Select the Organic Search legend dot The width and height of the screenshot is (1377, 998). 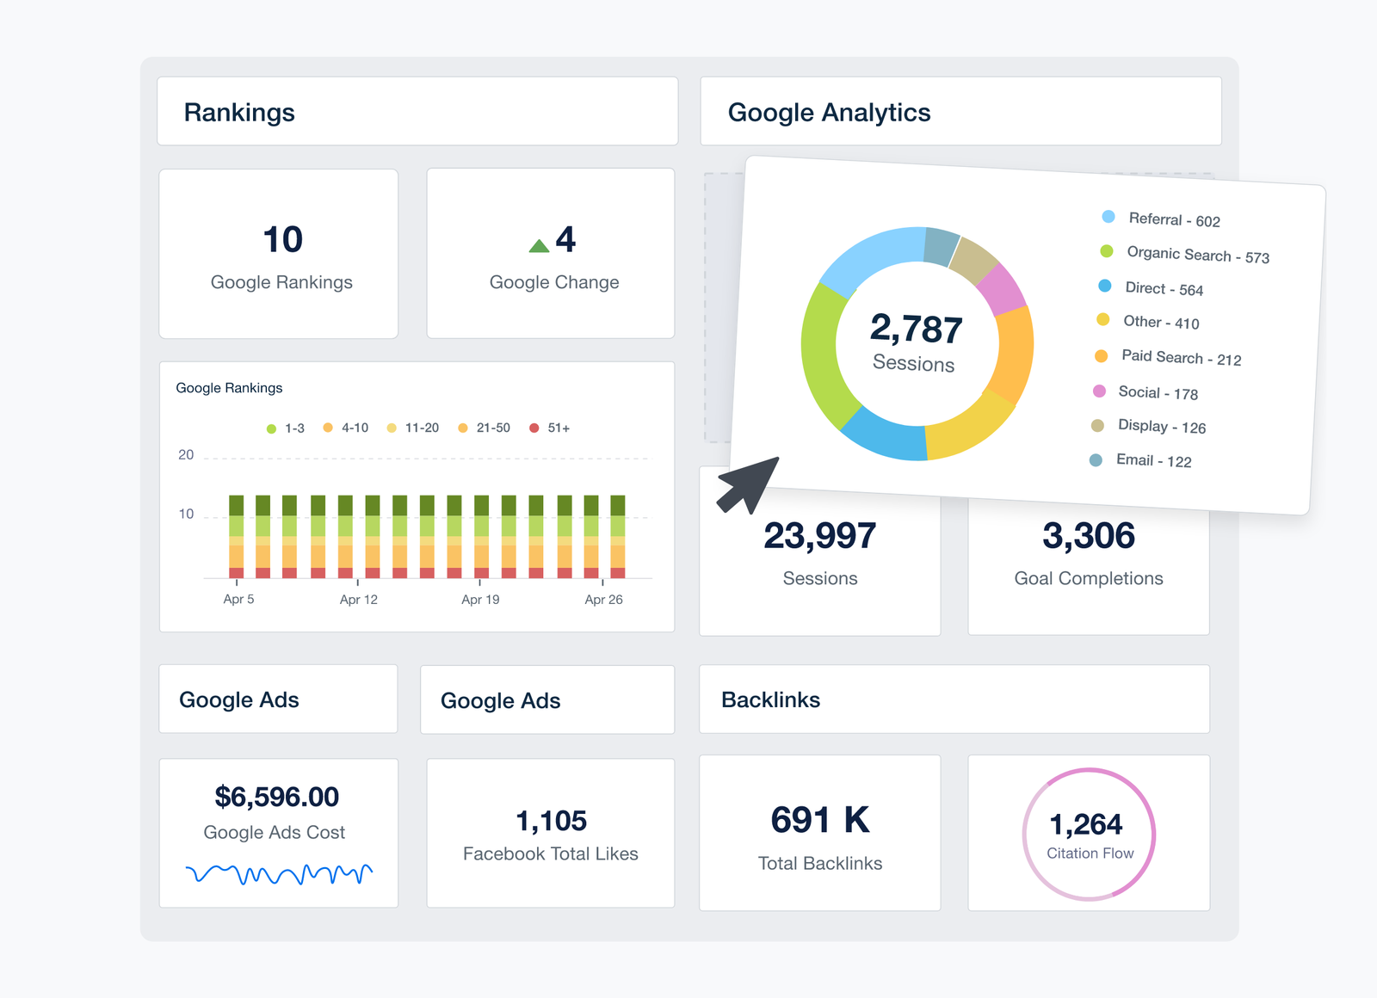pos(1107,251)
